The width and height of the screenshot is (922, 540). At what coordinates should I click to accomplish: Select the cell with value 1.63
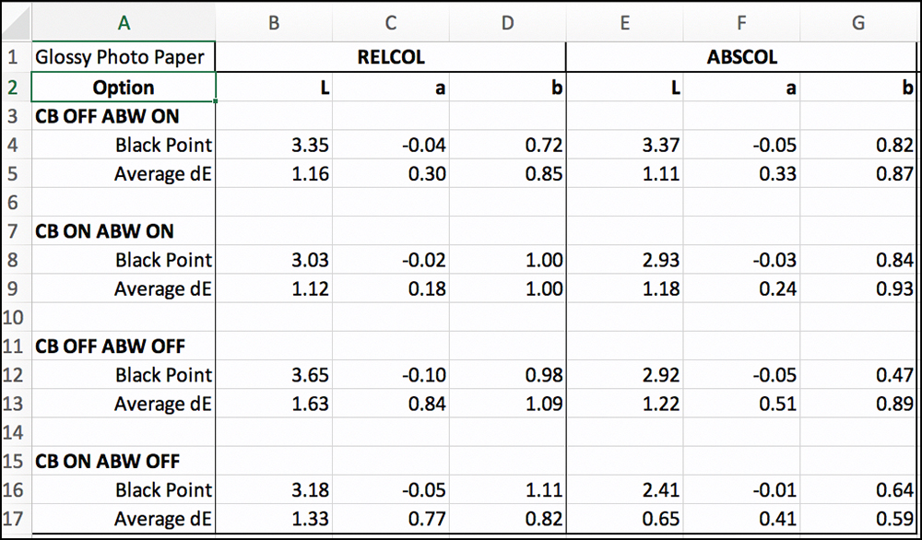click(274, 404)
